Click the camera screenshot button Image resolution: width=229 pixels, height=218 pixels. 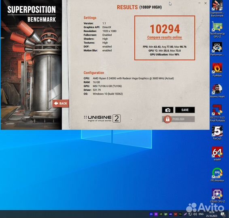point(168,110)
